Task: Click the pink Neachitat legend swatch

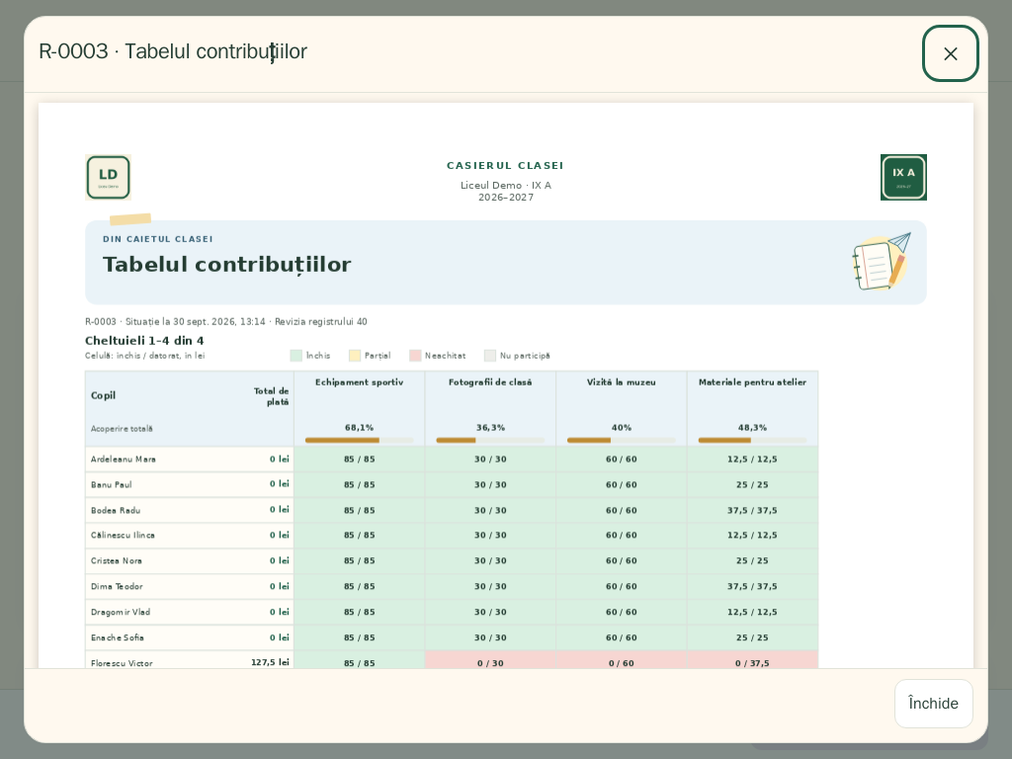Action: (415, 356)
